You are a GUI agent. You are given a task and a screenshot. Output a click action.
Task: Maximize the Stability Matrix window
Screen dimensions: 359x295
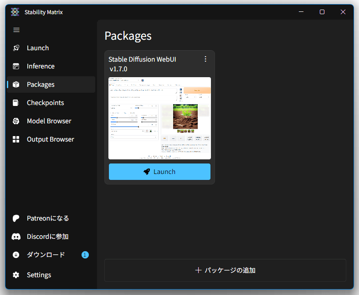point(322,12)
